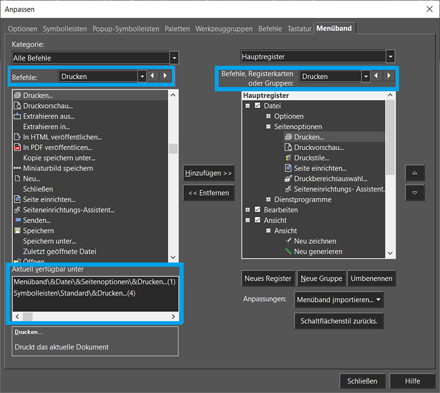440x393 pixels.
Task: Click the Hinzufügen >> button
Action: click(x=208, y=173)
